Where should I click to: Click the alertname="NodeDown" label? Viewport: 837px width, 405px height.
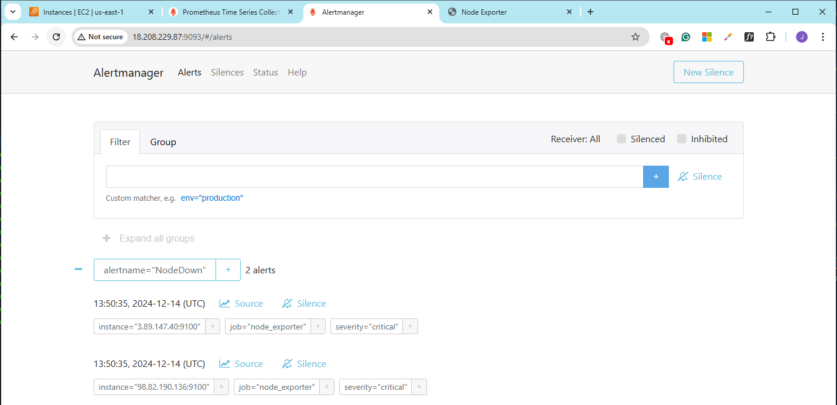[x=155, y=270]
